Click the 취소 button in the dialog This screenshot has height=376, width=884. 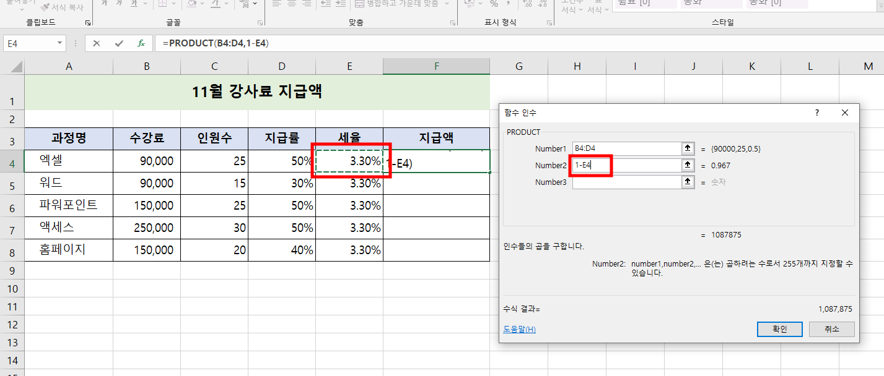(832, 329)
